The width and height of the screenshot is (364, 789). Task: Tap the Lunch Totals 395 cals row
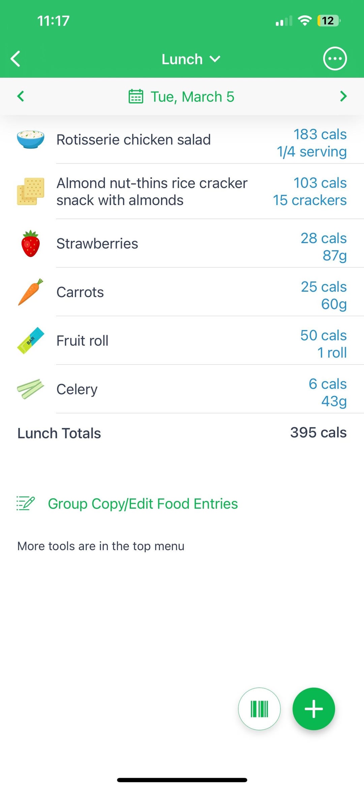(182, 433)
